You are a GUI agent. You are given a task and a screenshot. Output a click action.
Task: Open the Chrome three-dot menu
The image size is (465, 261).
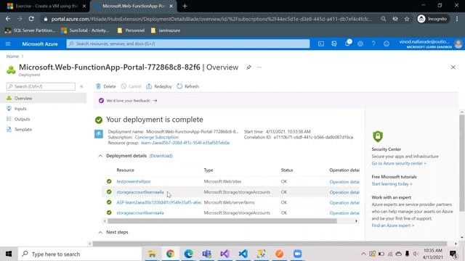point(457,19)
